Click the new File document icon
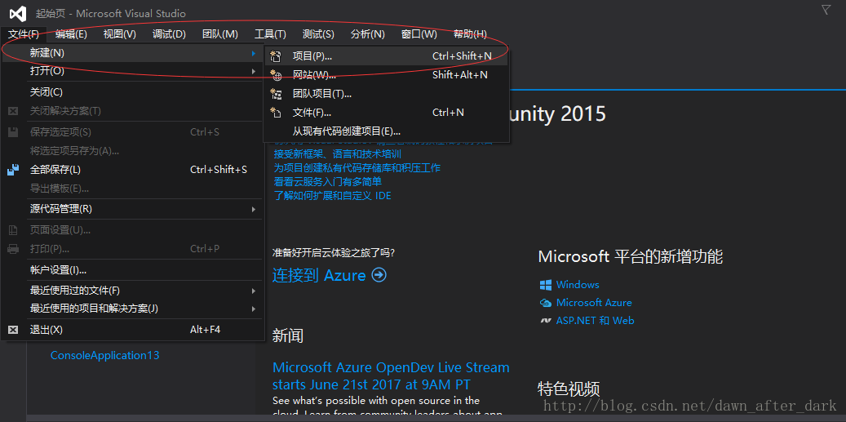846x422 pixels. pyautogui.click(x=276, y=113)
